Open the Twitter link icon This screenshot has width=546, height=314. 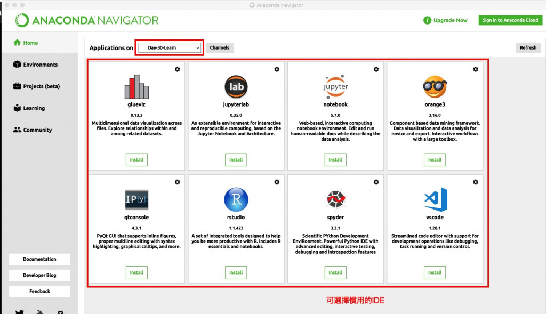pyautogui.click(x=20, y=312)
